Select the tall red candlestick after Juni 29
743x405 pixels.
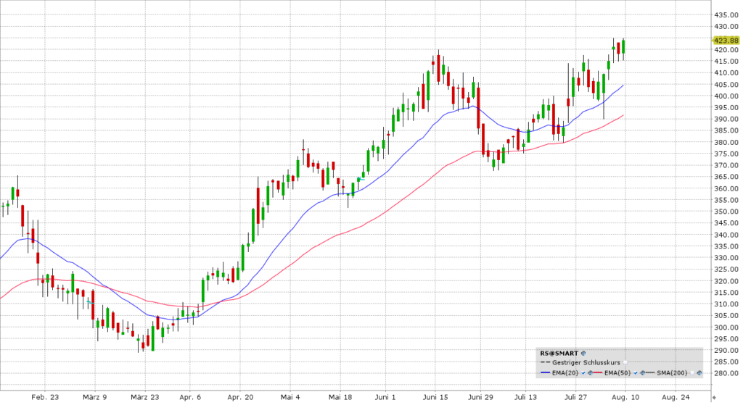[483, 139]
